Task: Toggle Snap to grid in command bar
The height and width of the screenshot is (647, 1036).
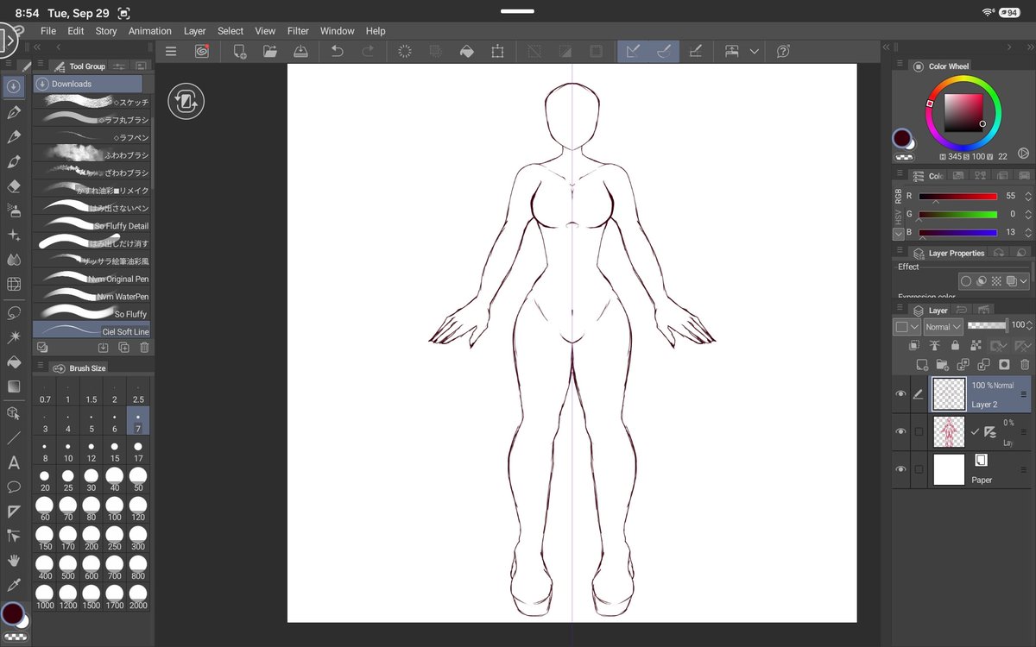Action: (x=695, y=52)
